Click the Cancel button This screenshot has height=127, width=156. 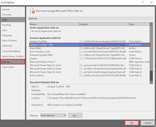pos(148,123)
